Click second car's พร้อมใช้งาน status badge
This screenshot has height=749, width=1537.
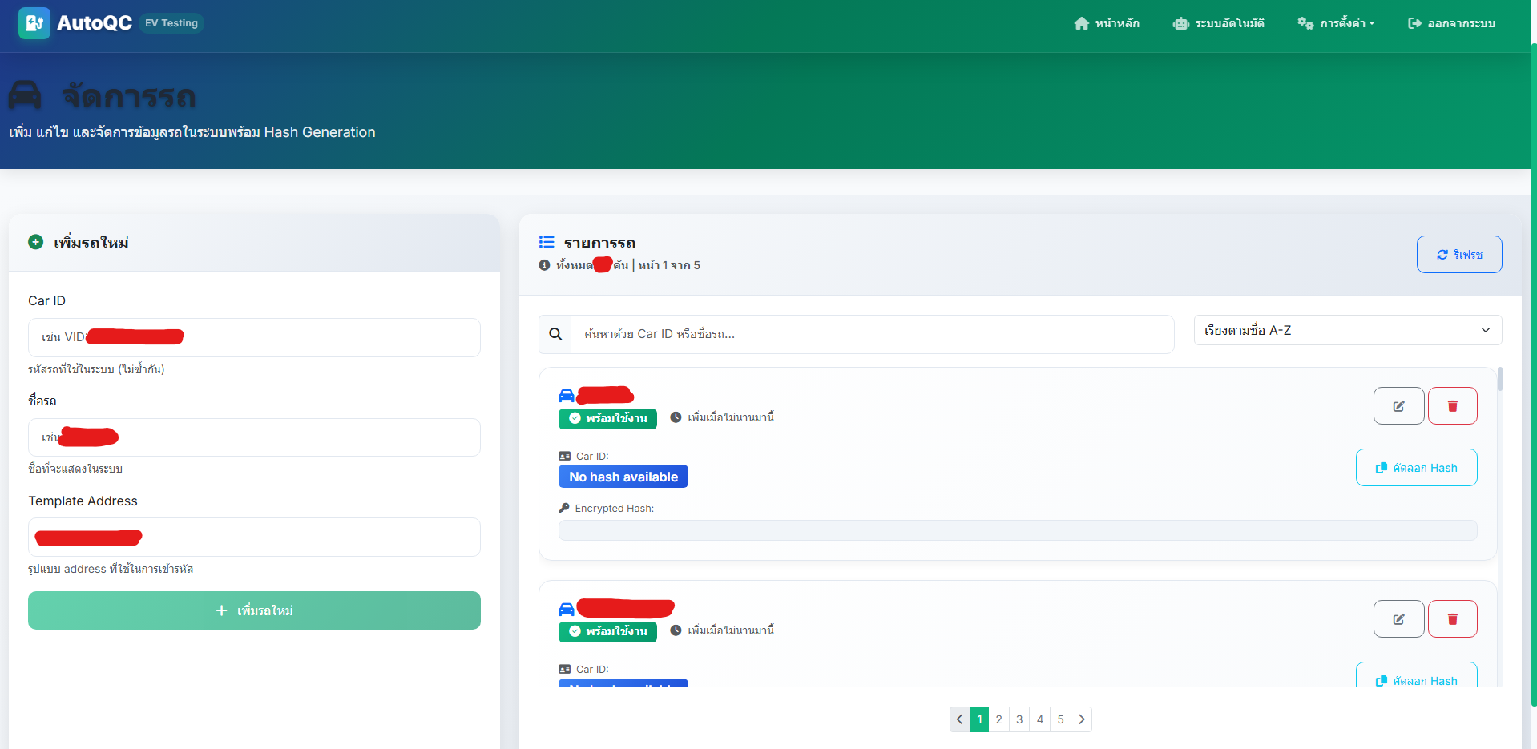[607, 631]
